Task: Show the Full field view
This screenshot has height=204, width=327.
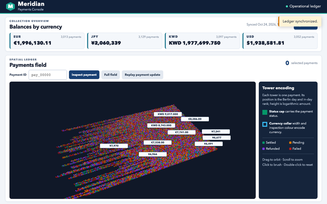Action: pyautogui.click(x=111, y=75)
